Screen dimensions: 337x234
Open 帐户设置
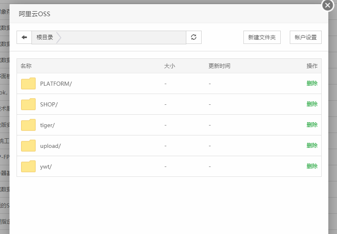(x=306, y=37)
